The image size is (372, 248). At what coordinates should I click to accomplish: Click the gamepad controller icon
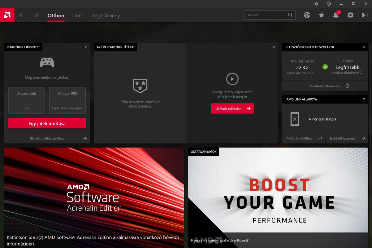pyautogui.click(x=47, y=63)
